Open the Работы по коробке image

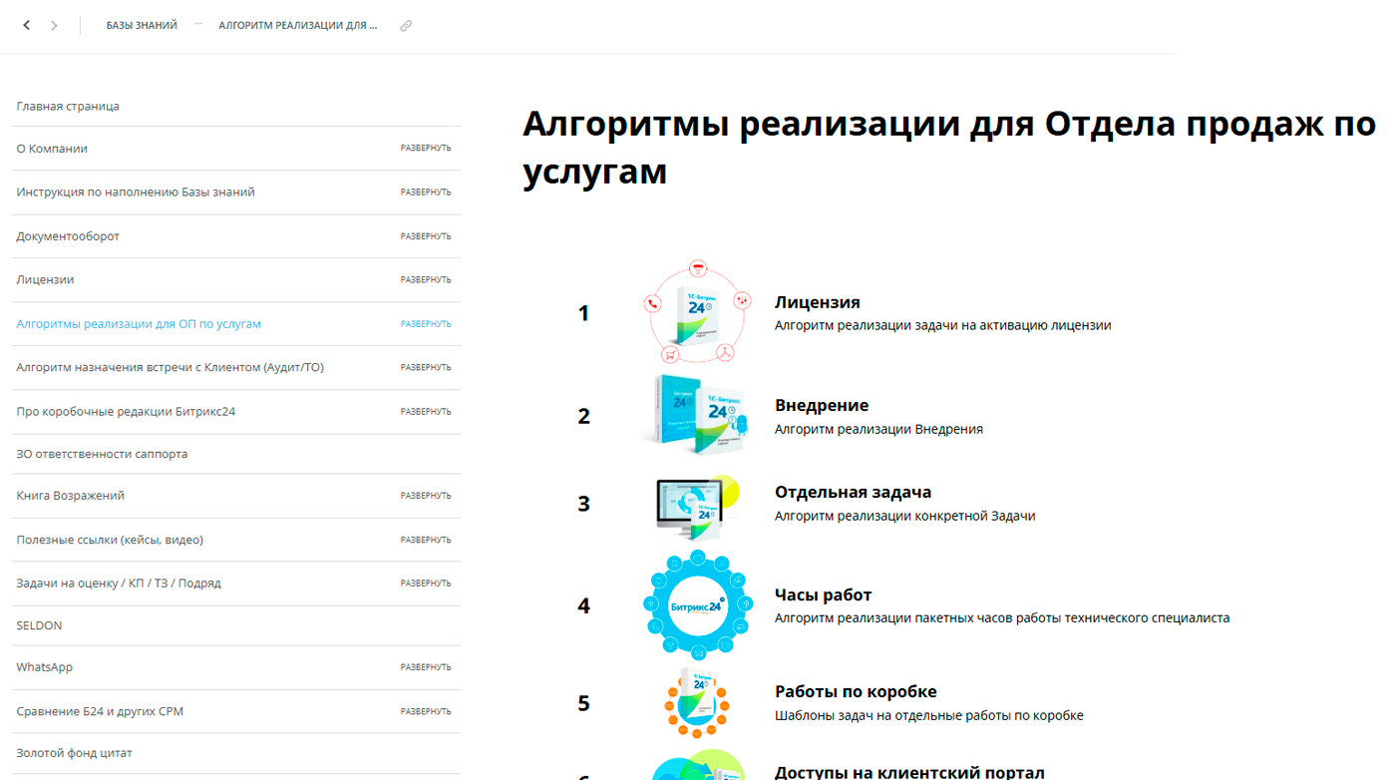point(697,704)
